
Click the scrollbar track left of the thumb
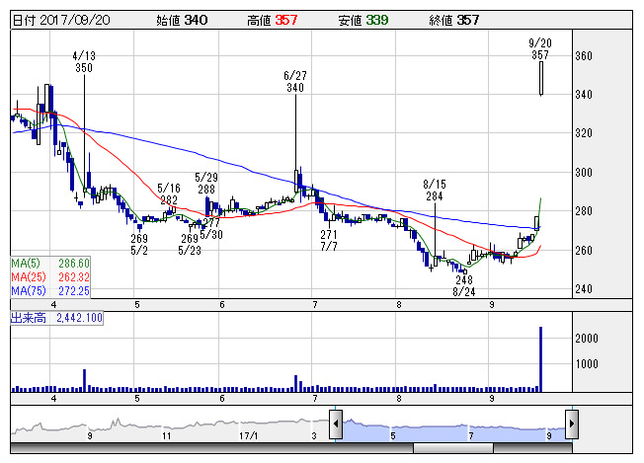pos(211,448)
